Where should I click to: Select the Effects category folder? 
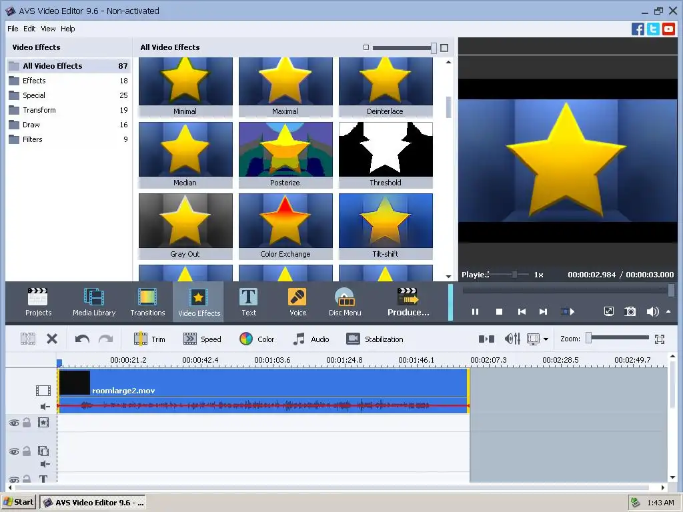pyautogui.click(x=69, y=81)
